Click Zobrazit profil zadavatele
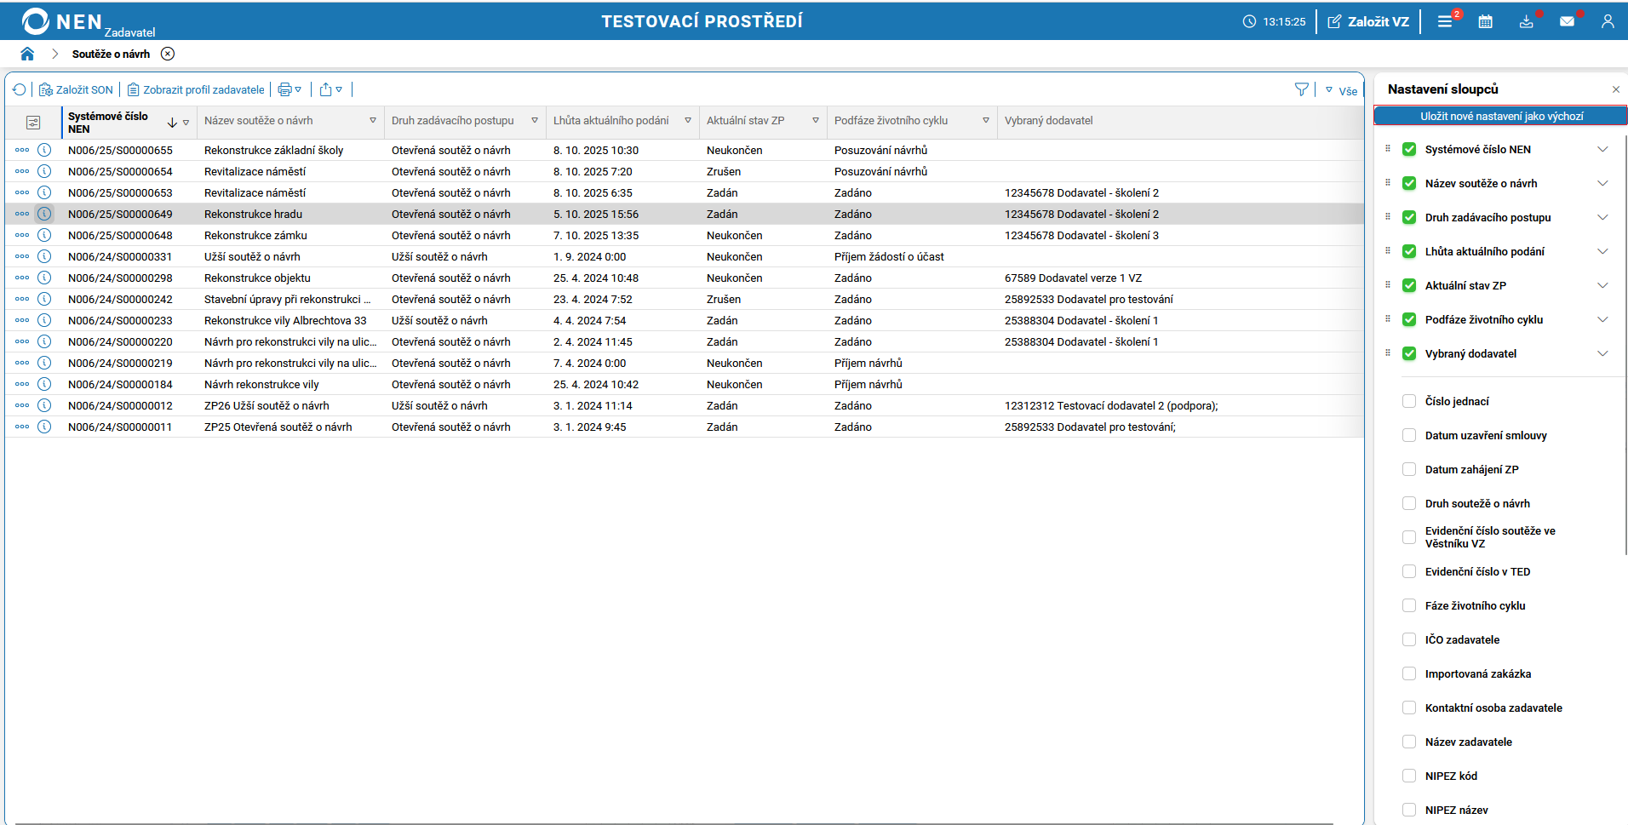This screenshot has height=825, width=1628. coord(196,89)
